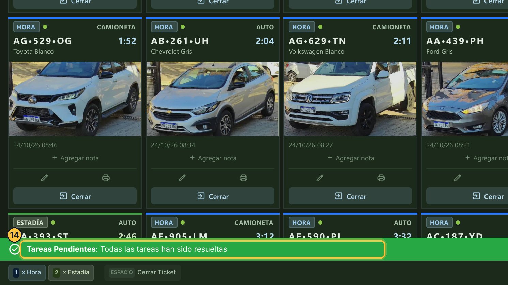
Task: Select the "2 x Estadía" shortcut button
Action: (71, 272)
